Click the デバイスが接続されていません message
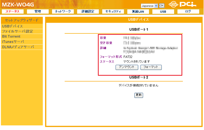 coord(138,85)
